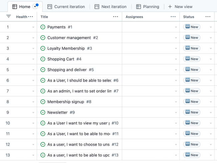
Task: Open the Customer management #2 issue link
Action: pos(73,38)
